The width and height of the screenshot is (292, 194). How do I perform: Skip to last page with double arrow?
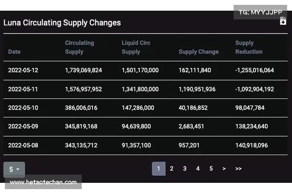238,169
